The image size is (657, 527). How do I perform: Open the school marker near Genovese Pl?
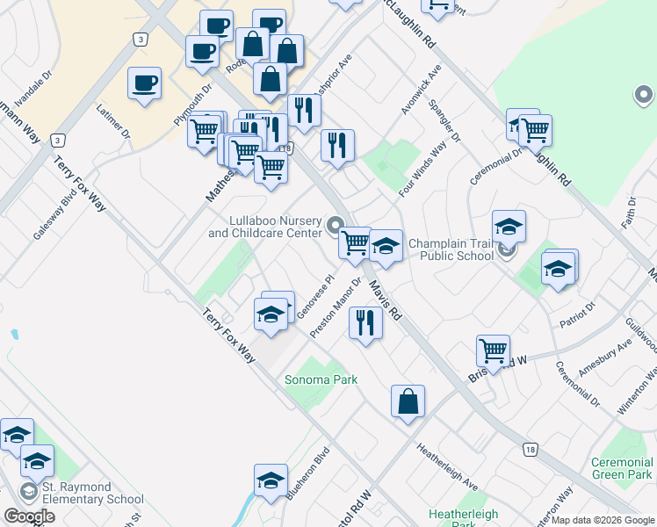click(271, 317)
